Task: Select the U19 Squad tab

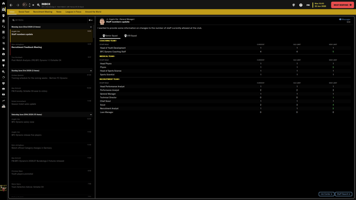Action: point(130,35)
